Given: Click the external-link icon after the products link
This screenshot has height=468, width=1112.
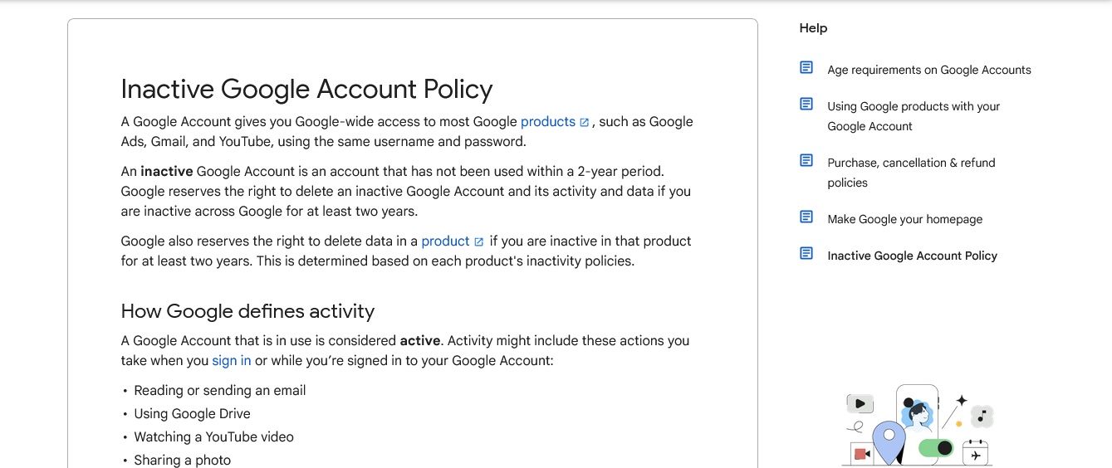Looking at the screenshot, I should pyautogui.click(x=585, y=122).
